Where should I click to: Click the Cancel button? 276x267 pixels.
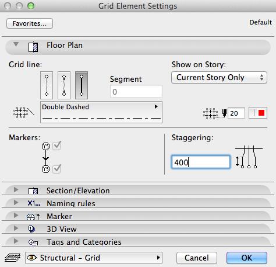tap(197, 258)
